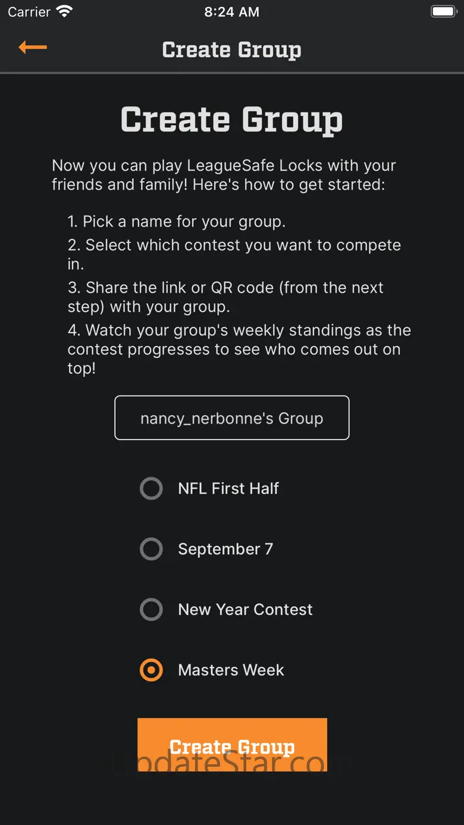Click the LeagueSafe Locks intro paragraph
Screen dimensions: 464x825
pyautogui.click(x=224, y=175)
